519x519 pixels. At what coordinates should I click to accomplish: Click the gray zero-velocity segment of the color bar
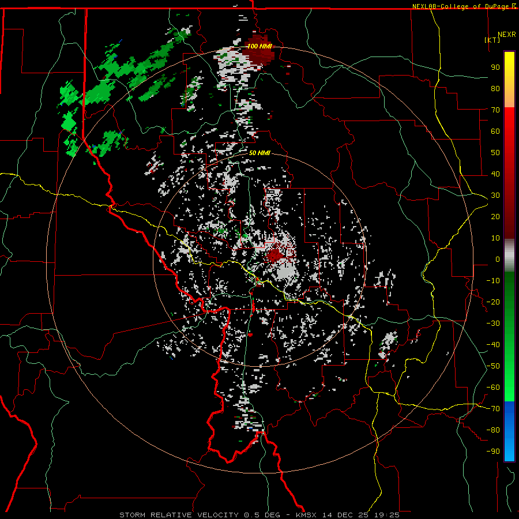tap(509, 255)
